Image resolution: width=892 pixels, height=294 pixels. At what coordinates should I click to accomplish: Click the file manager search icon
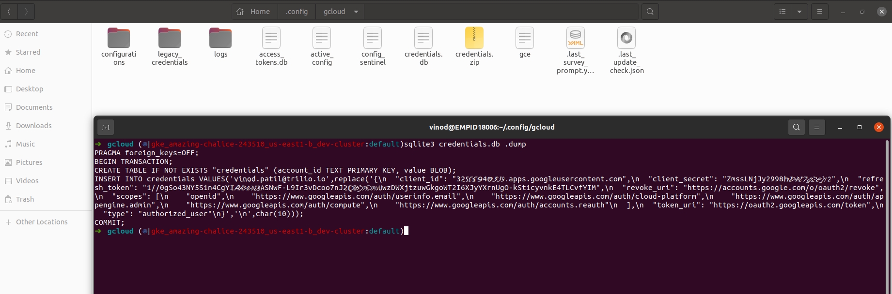[650, 12]
